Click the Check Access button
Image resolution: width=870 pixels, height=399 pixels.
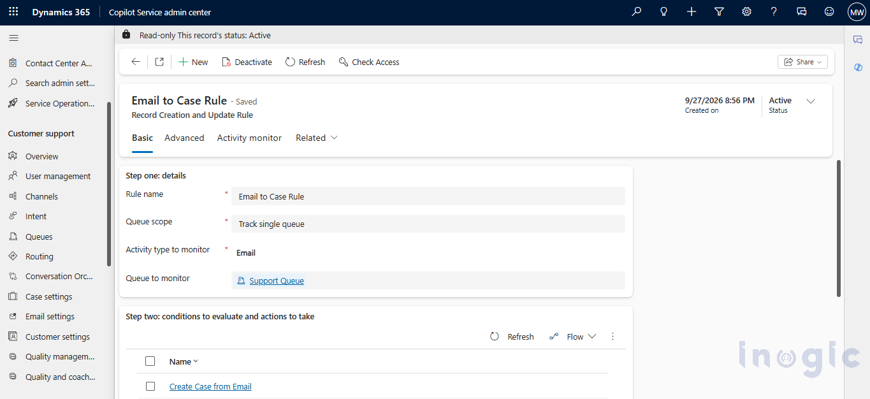369,62
